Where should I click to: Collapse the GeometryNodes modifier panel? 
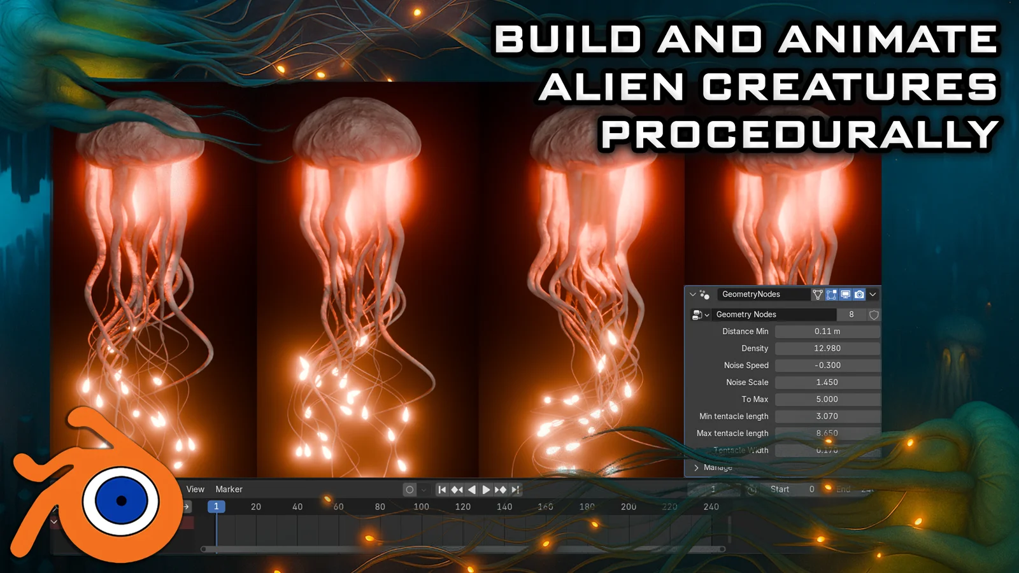[693, 294]
